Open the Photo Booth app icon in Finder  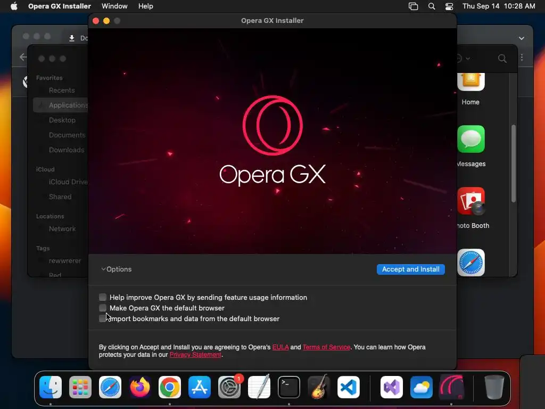point(471,201)
